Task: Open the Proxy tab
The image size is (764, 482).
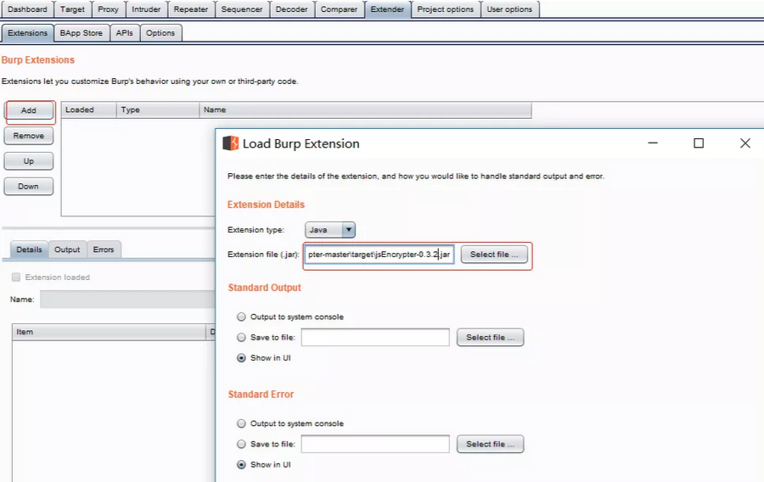Action: [108, 9]
